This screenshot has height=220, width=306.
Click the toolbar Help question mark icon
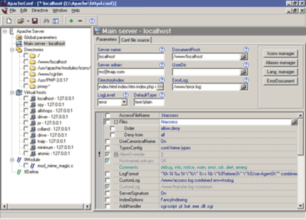tap(92, 21)
